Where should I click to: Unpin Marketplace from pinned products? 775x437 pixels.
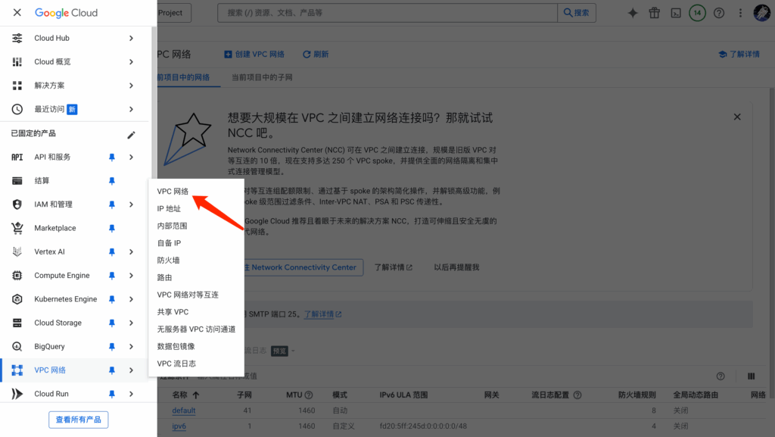[112, 228]
